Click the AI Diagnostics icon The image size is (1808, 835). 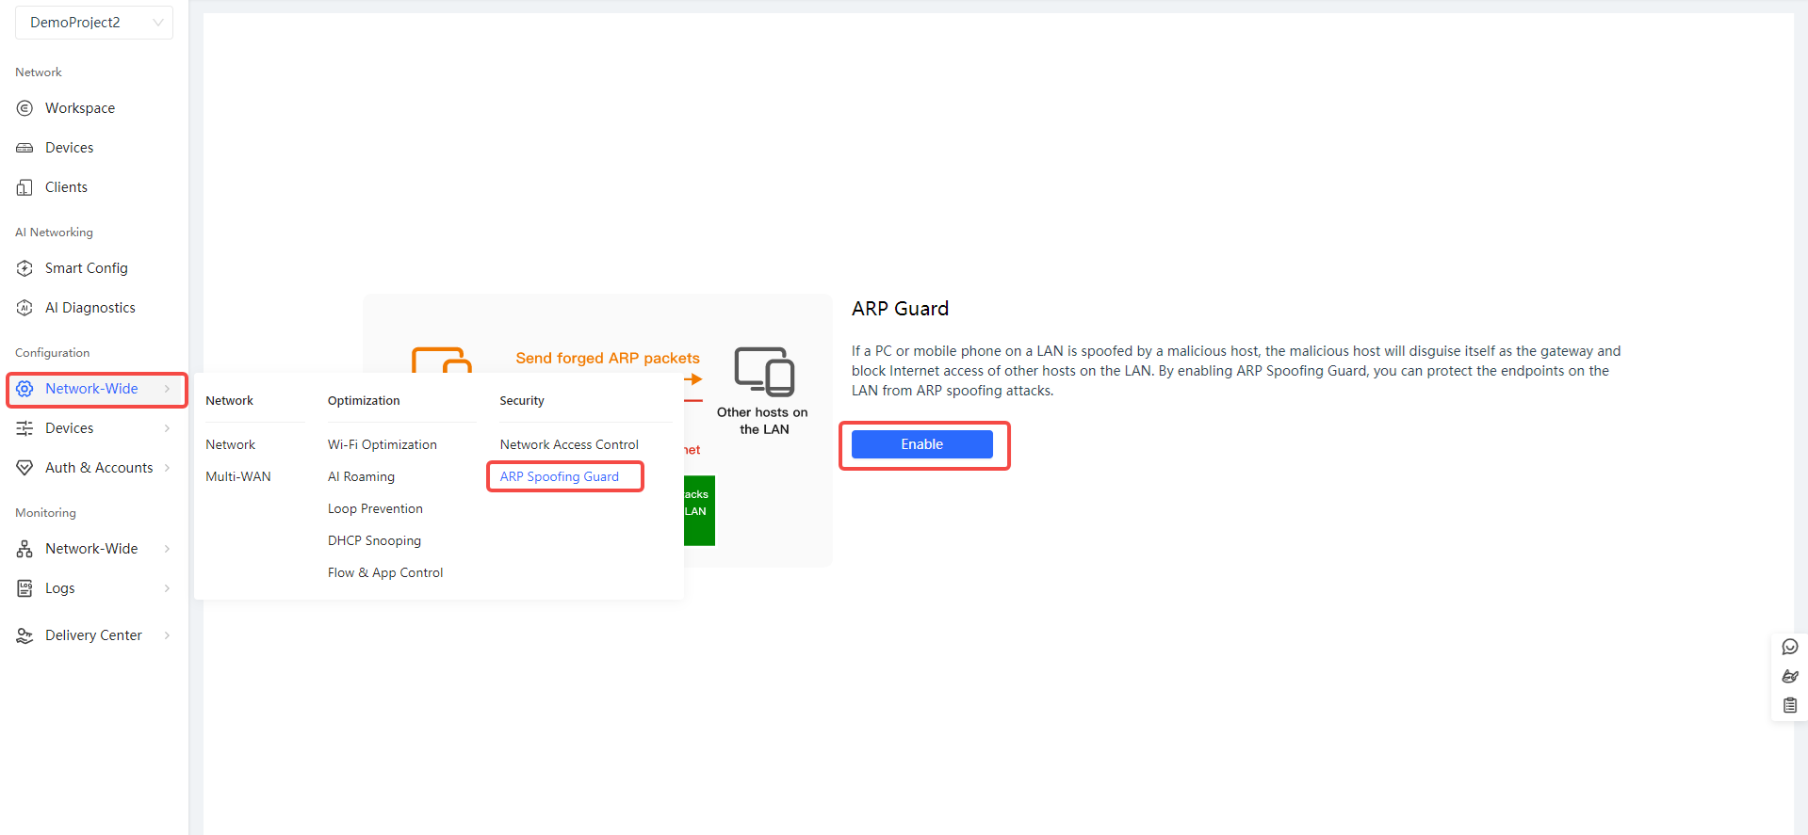[24, 308]
